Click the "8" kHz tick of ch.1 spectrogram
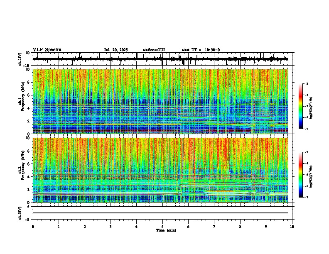This screenshot has height=254, width=329. point(29,82)
